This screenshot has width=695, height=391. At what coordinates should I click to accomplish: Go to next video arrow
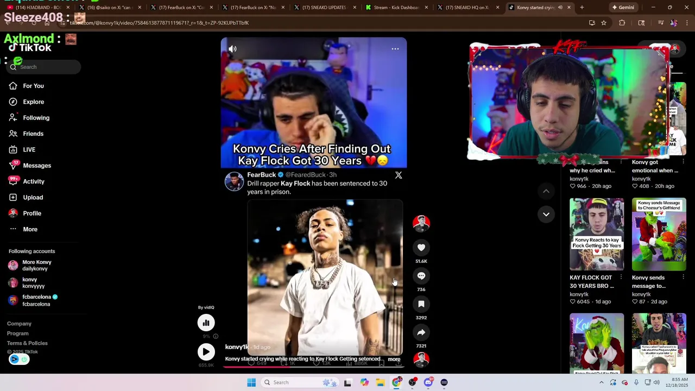pos(546,214)
